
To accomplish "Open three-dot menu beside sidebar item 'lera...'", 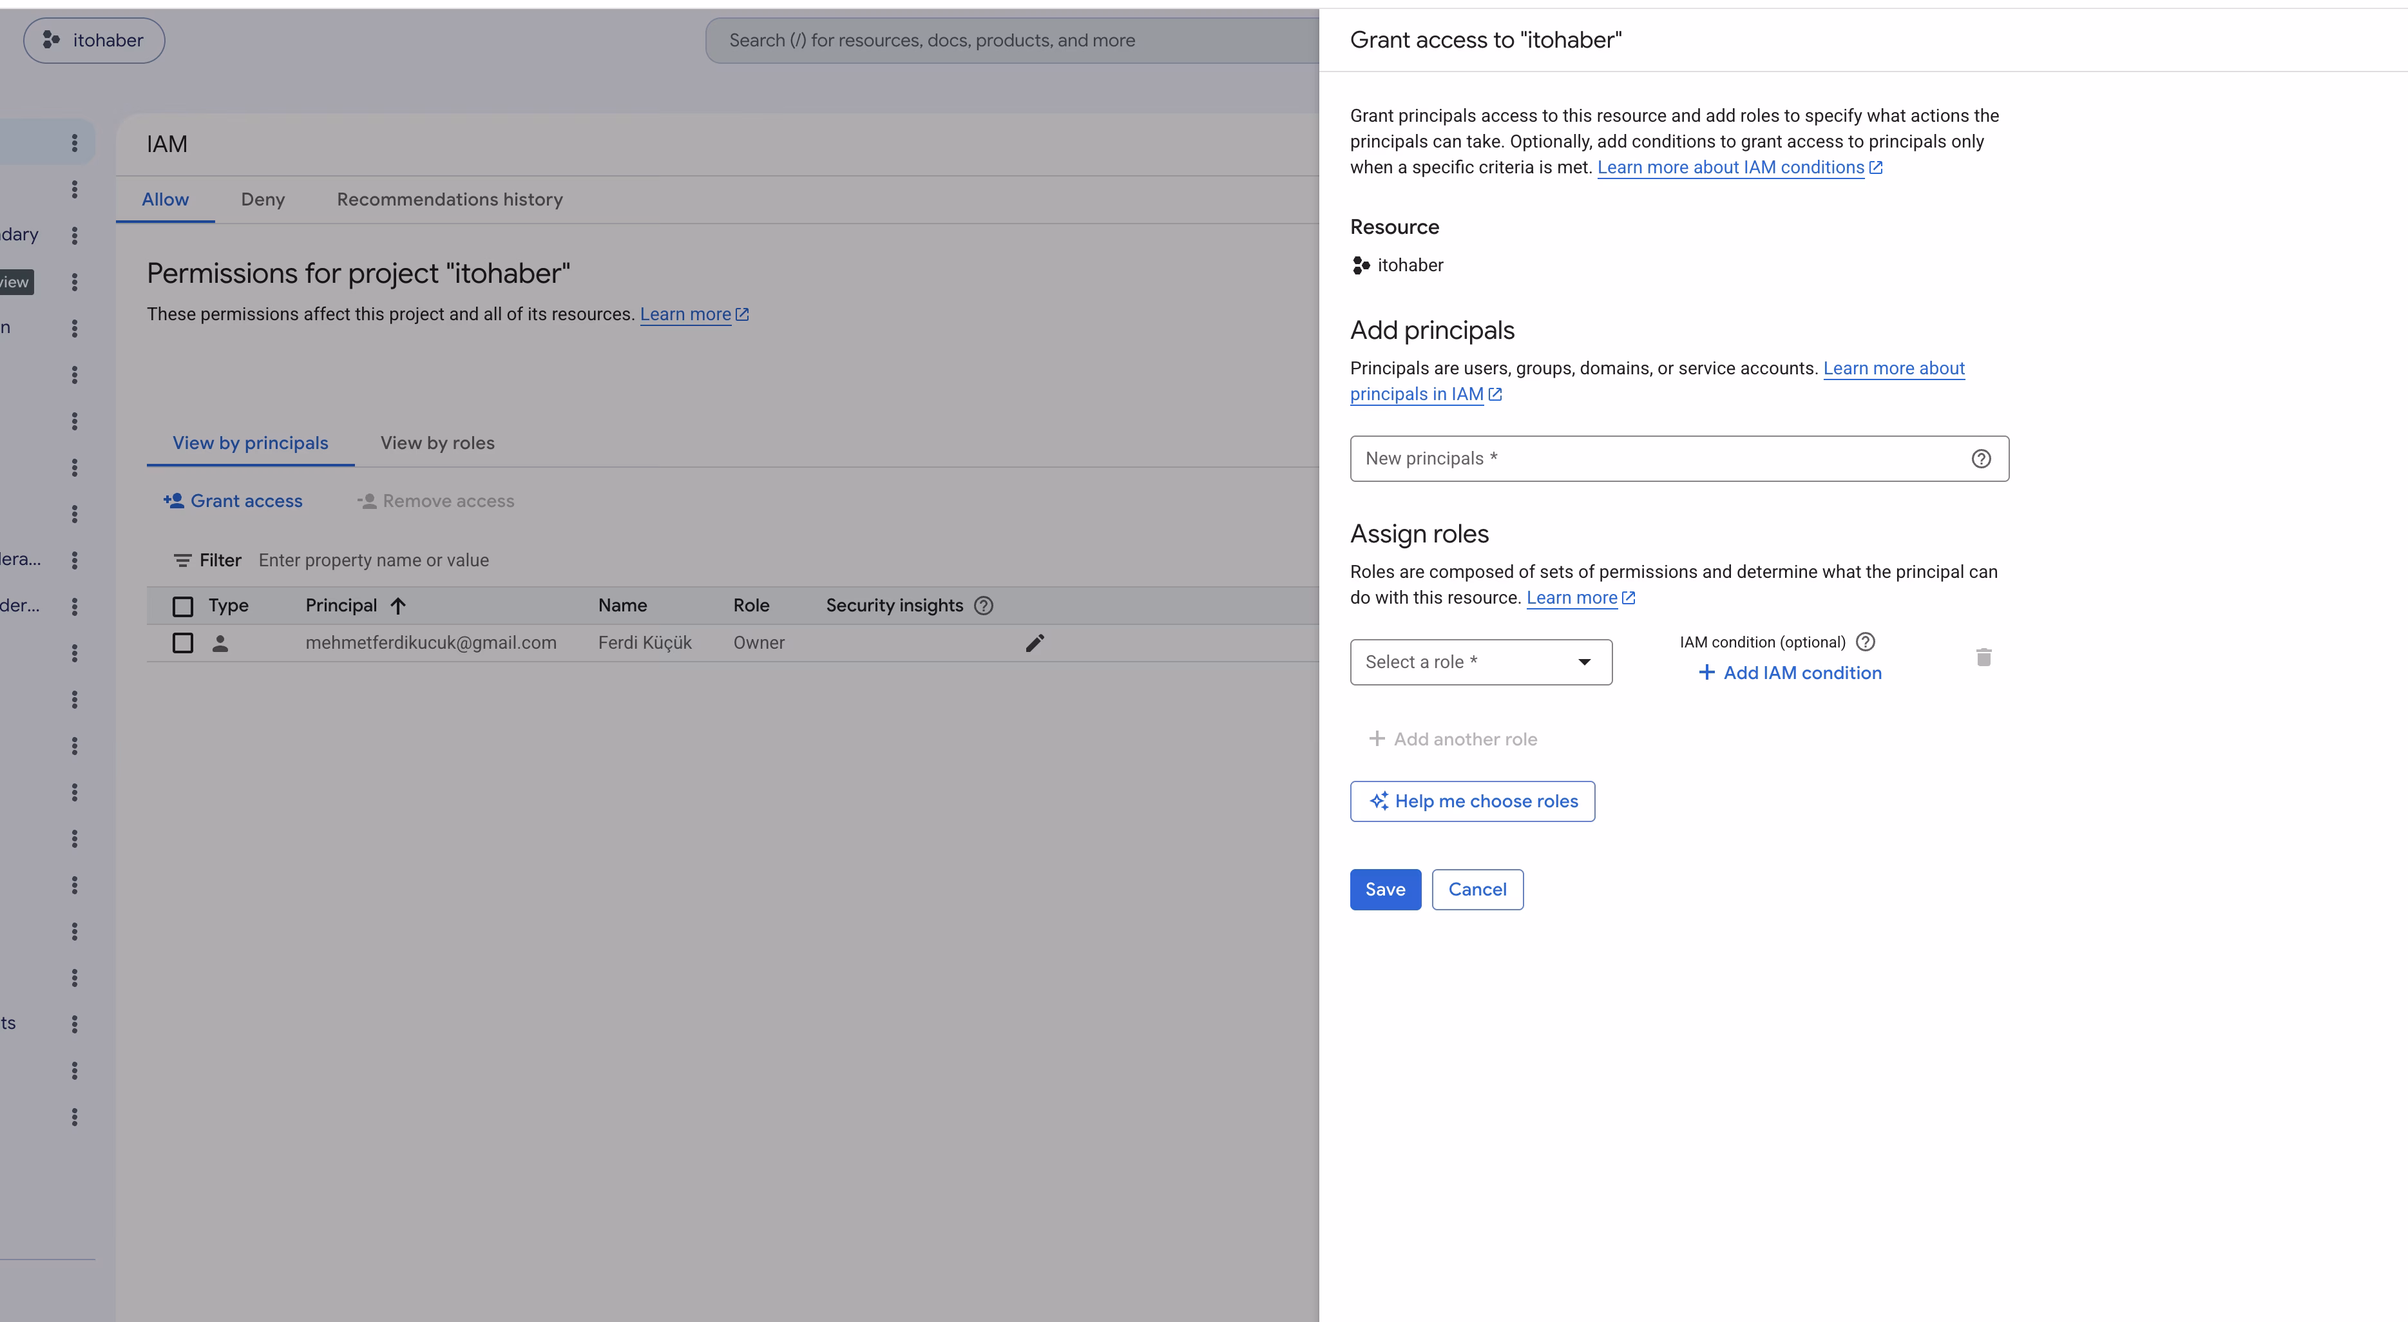I will [x=75, y=560].
